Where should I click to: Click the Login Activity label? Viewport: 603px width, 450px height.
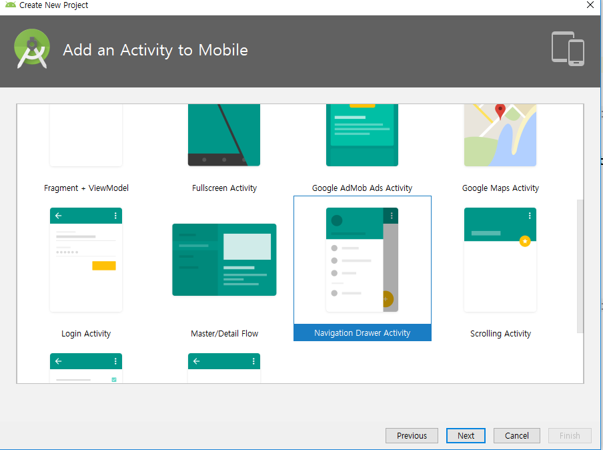[86, 333]
